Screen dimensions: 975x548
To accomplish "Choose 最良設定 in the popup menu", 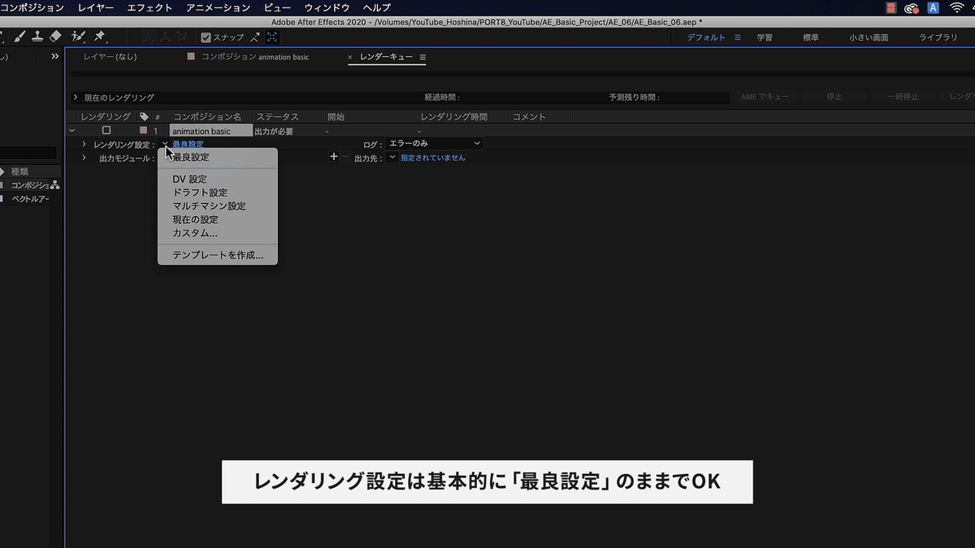I will tap(191, 157).
